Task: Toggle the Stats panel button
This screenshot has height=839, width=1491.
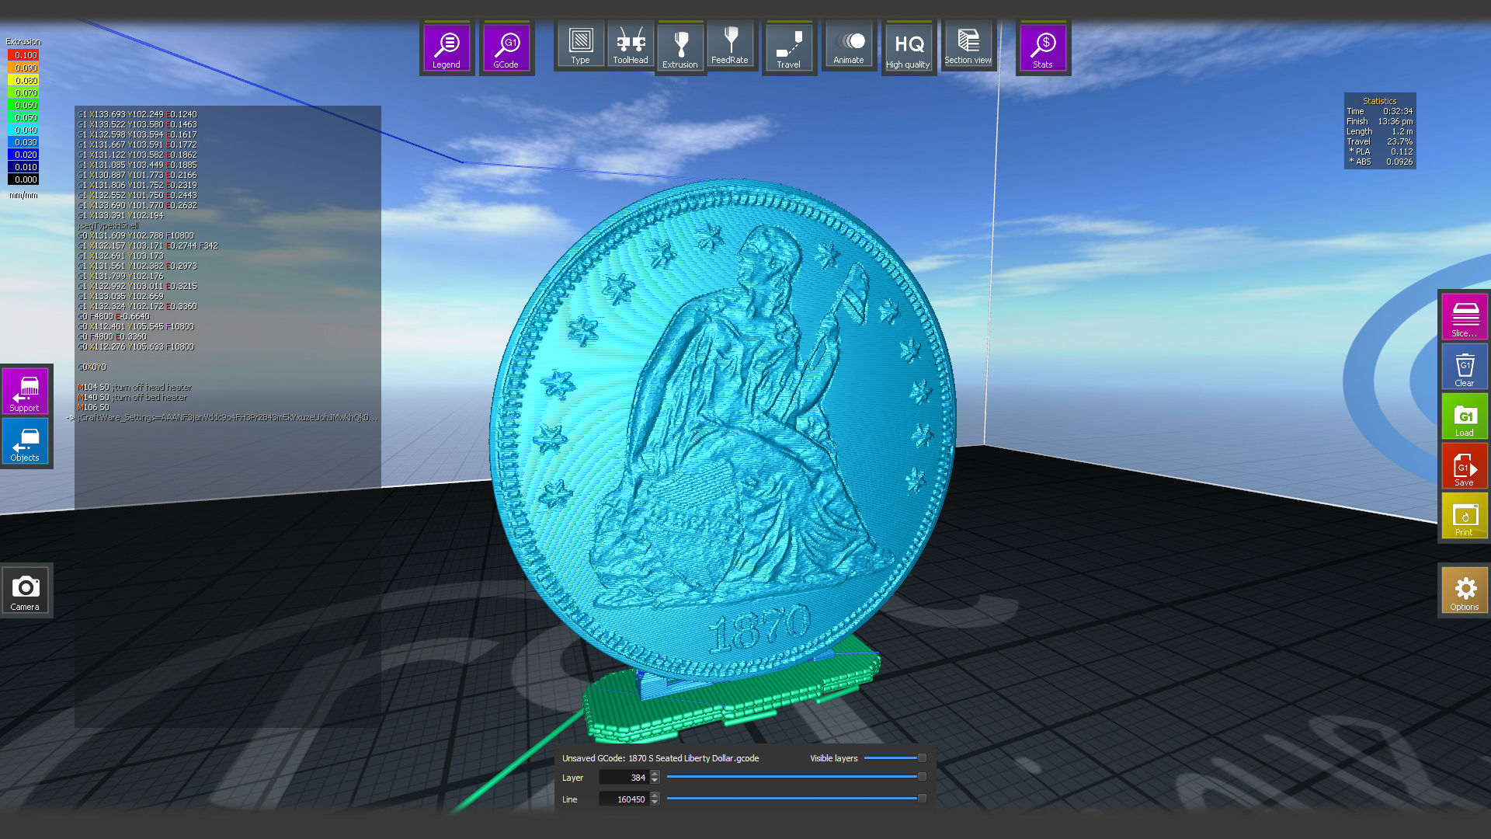Action: (1043, 48)
